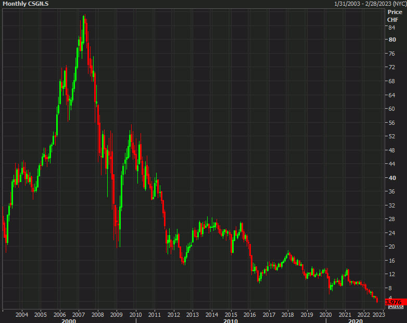
Task: Click the 44 price axis label
Action: coord(392,164)
